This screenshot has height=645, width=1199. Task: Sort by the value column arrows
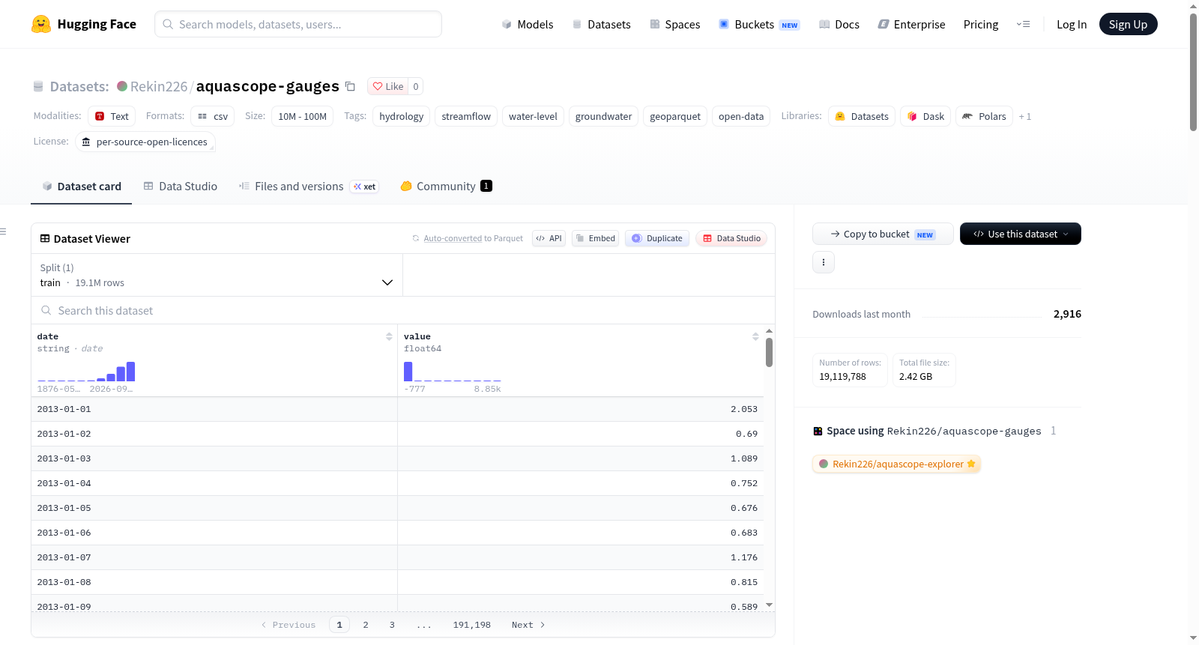(x=755, y=336)
